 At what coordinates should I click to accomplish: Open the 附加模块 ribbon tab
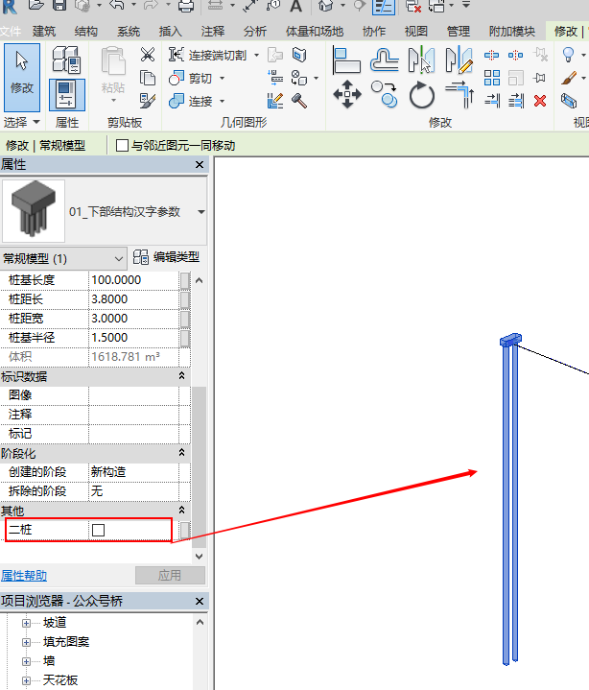click(x=512, y=32)
